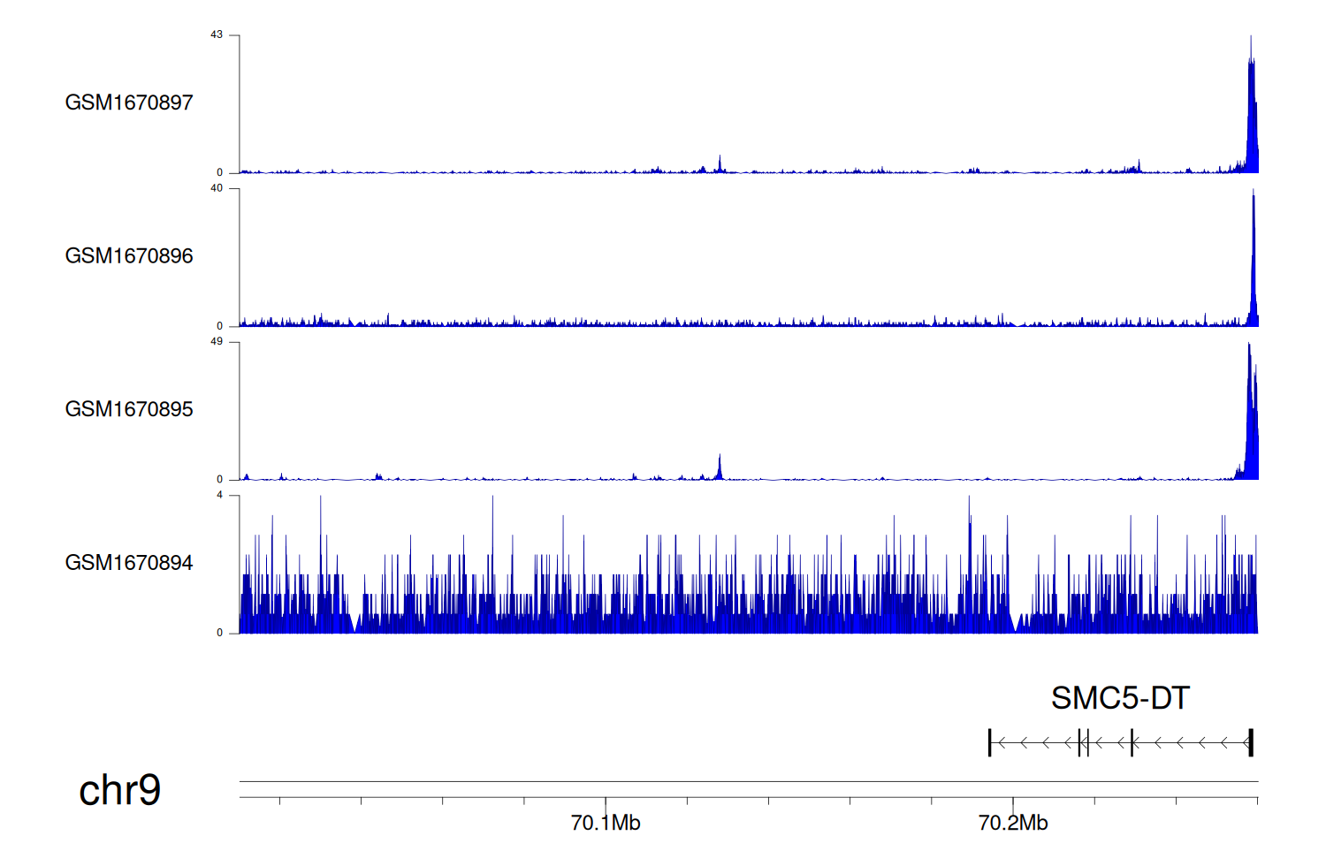Select the GSM1670896 track label
Viewport: 1326px width, 866px height.
[x=128, y=256]
